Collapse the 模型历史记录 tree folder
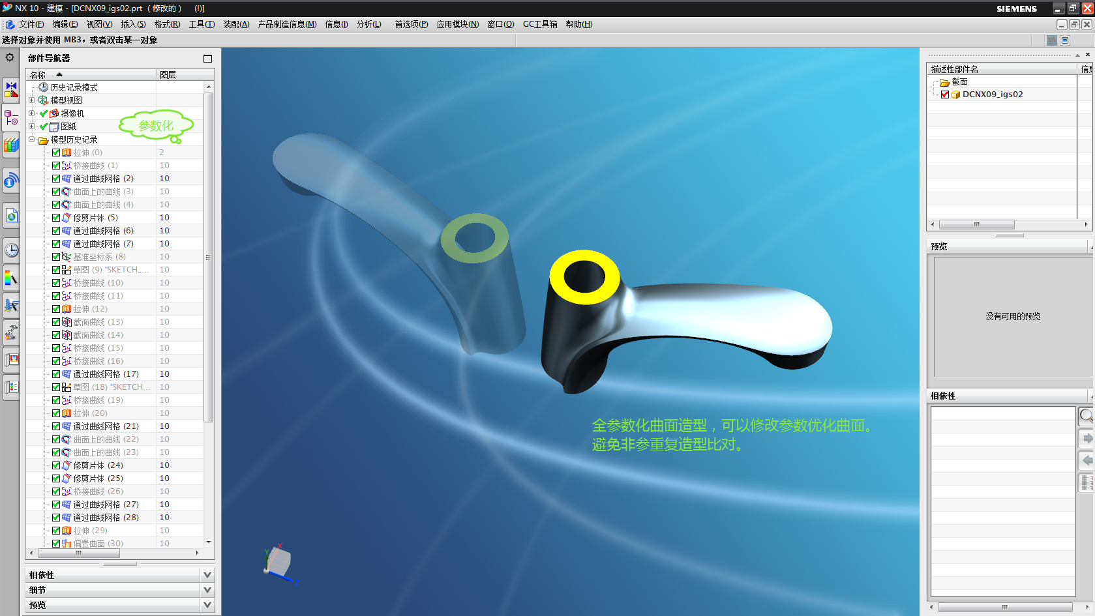Image resolution: width=1095 pixels, height=616 pixels. pos(31,139)
